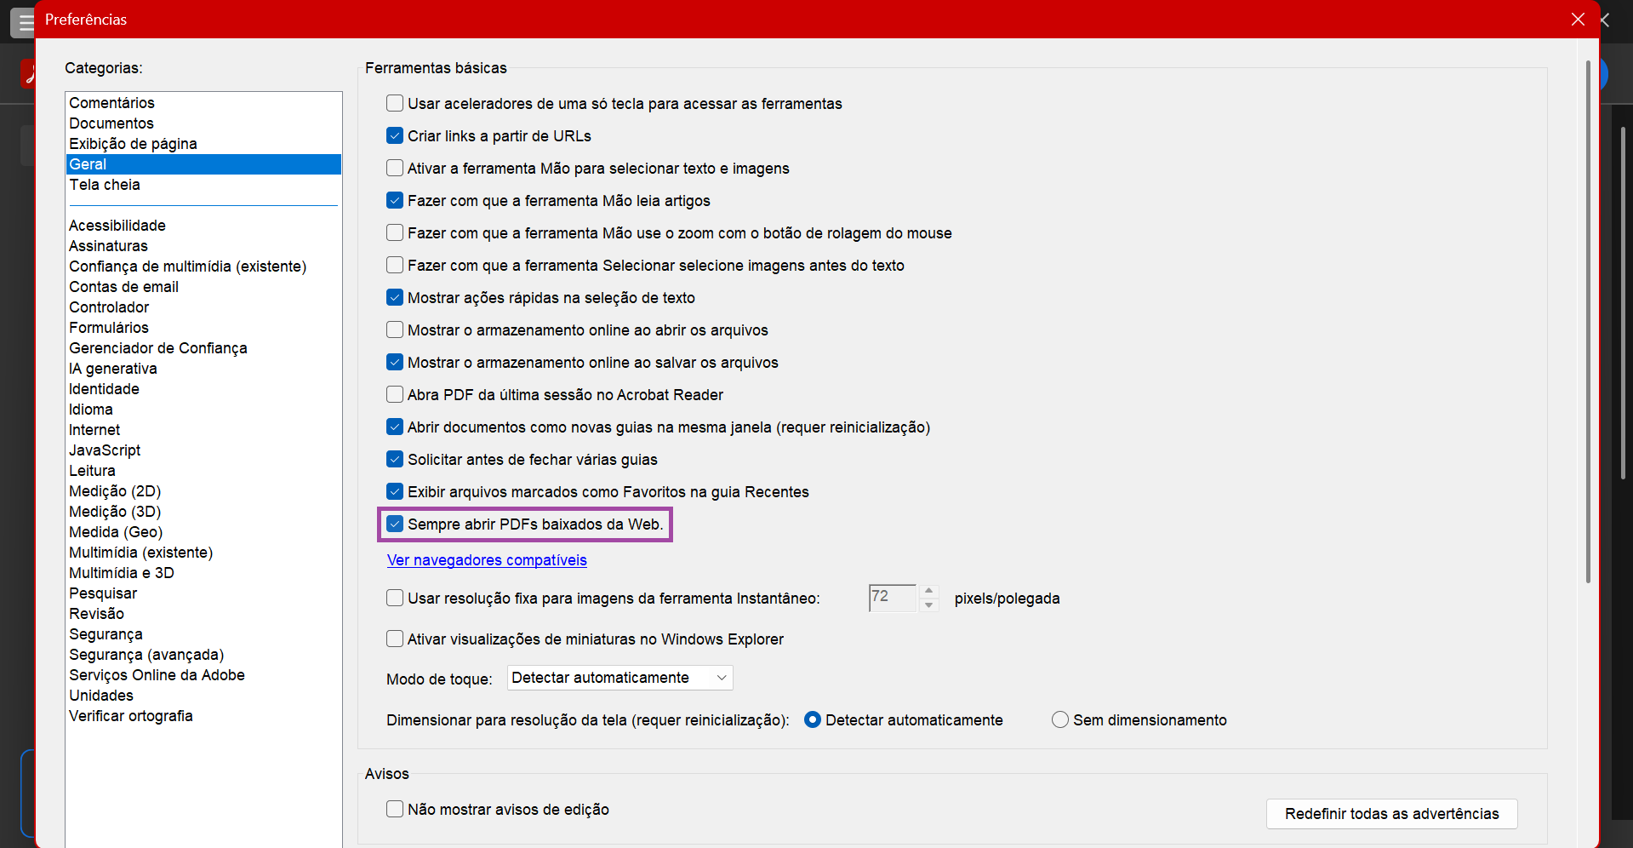Open Multimídia e 3D category
1633x848 pixels.
click(x=203, y=573)
